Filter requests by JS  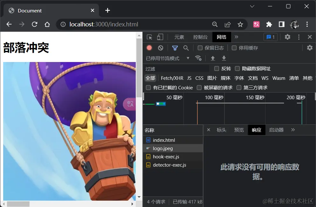[x=189, y=78]
